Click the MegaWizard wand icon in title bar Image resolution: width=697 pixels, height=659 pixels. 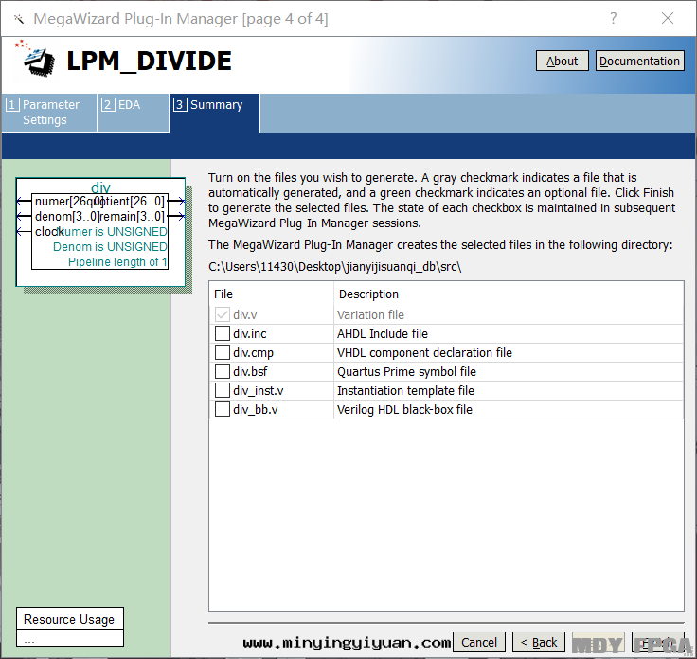click(x=19, y=19)
